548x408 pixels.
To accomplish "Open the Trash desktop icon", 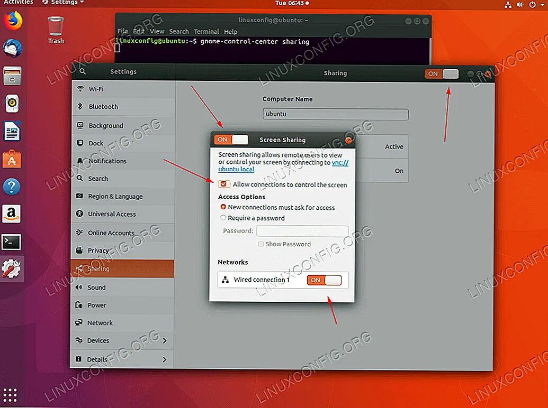I will click(x=56, y=30).
